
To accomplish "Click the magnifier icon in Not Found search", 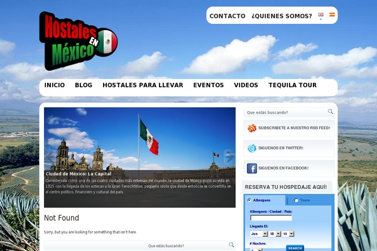I will (231, 245).
